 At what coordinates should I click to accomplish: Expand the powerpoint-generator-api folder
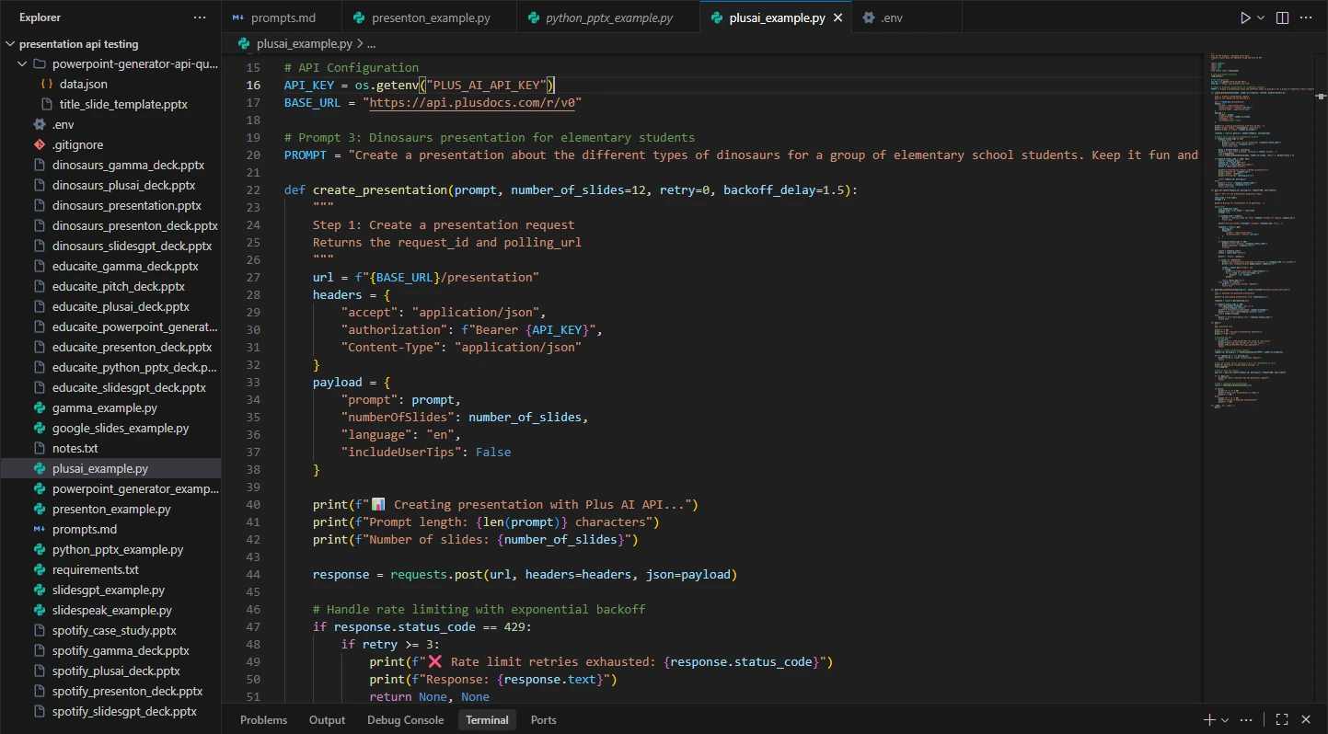tap(134, 64)
